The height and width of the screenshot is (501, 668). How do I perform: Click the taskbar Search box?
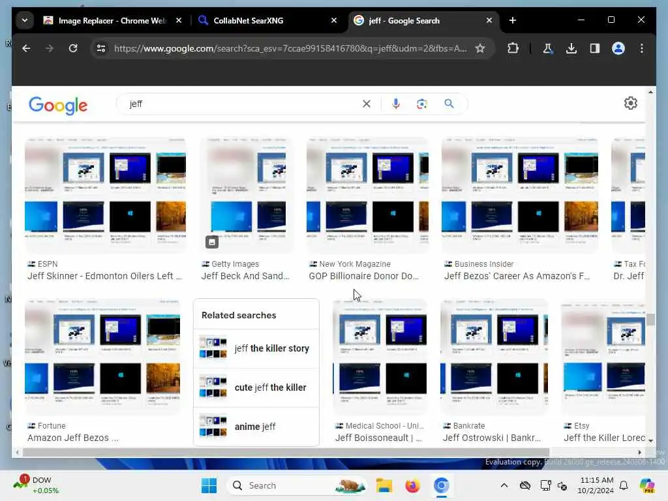coord(297,485)
